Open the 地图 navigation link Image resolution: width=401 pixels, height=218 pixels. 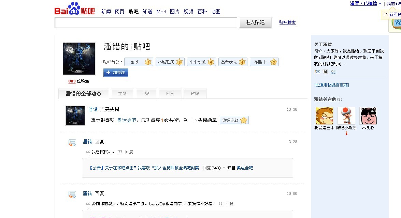pos(216,12)
